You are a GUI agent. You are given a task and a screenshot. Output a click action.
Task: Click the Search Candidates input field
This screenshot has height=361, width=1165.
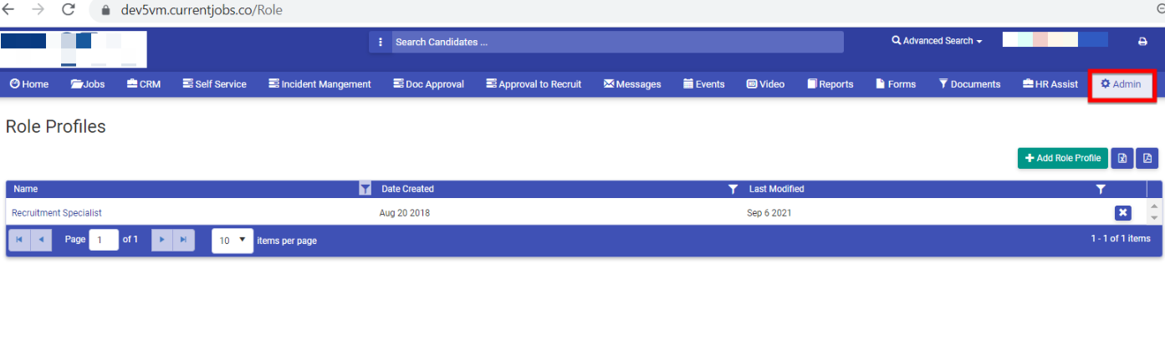617,42
